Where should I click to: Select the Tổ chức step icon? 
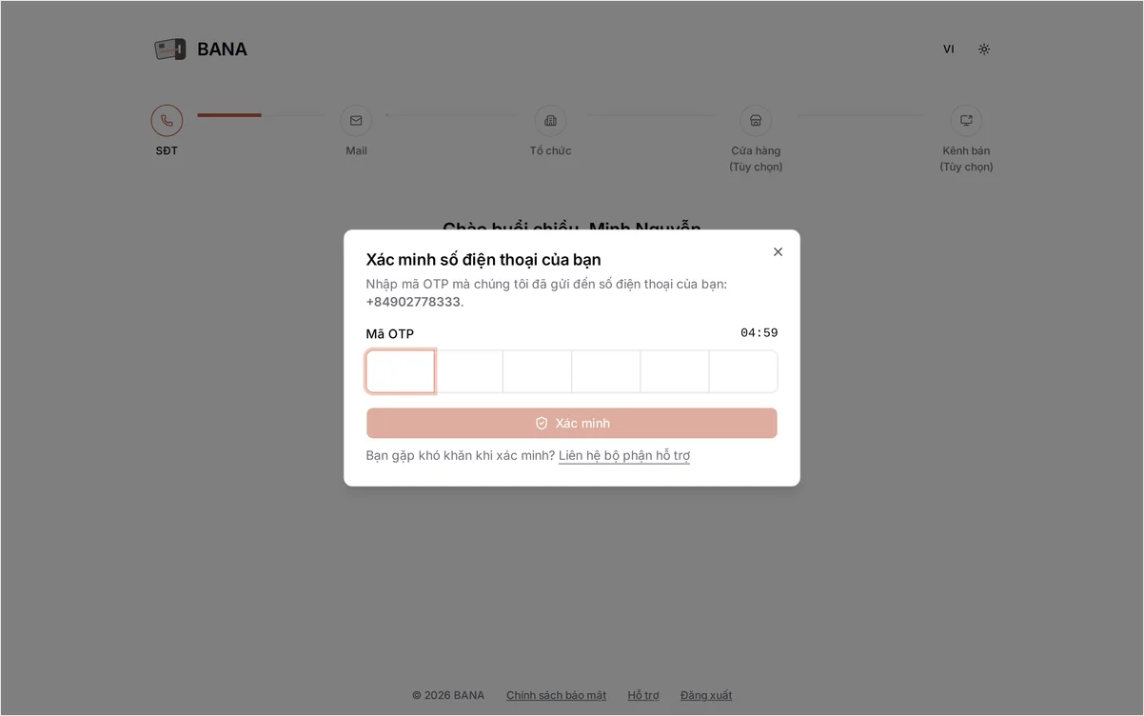coord(550,121)
